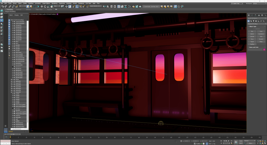Switch to the Freeform ribbon tab
This screenshot has height=145, width=267.
coord(19,9)
